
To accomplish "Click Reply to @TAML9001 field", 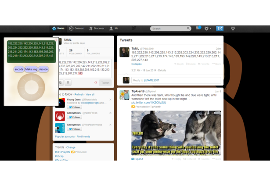I will click(x=176, y=80).
